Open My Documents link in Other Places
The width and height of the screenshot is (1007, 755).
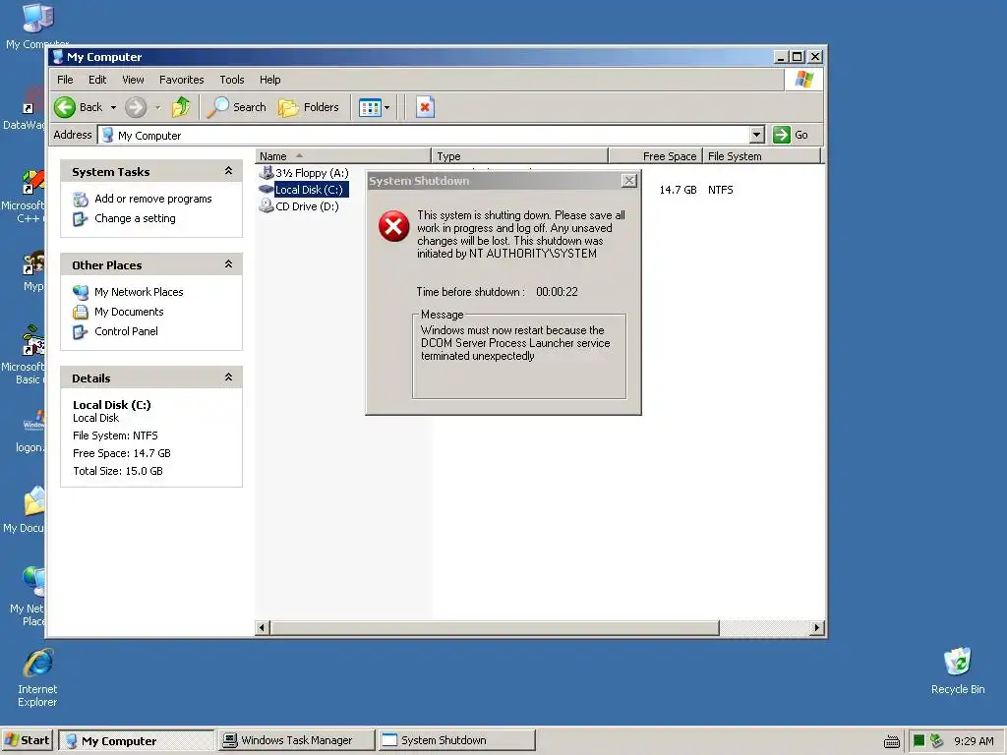pyautogui.click(x=129, y=312)
